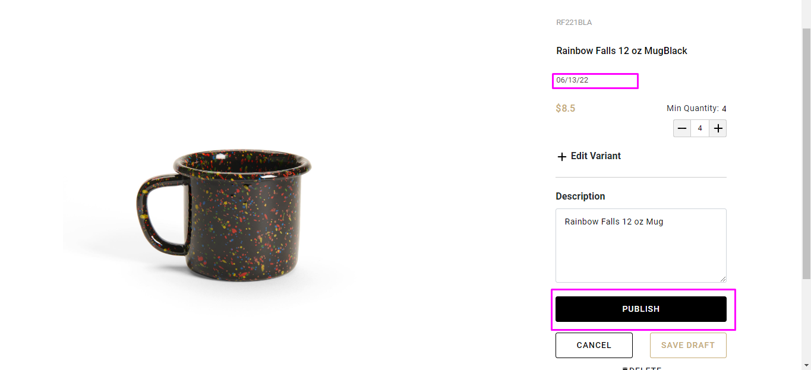
Task: Increase quantity with the plus button
Action: [718, 128]
